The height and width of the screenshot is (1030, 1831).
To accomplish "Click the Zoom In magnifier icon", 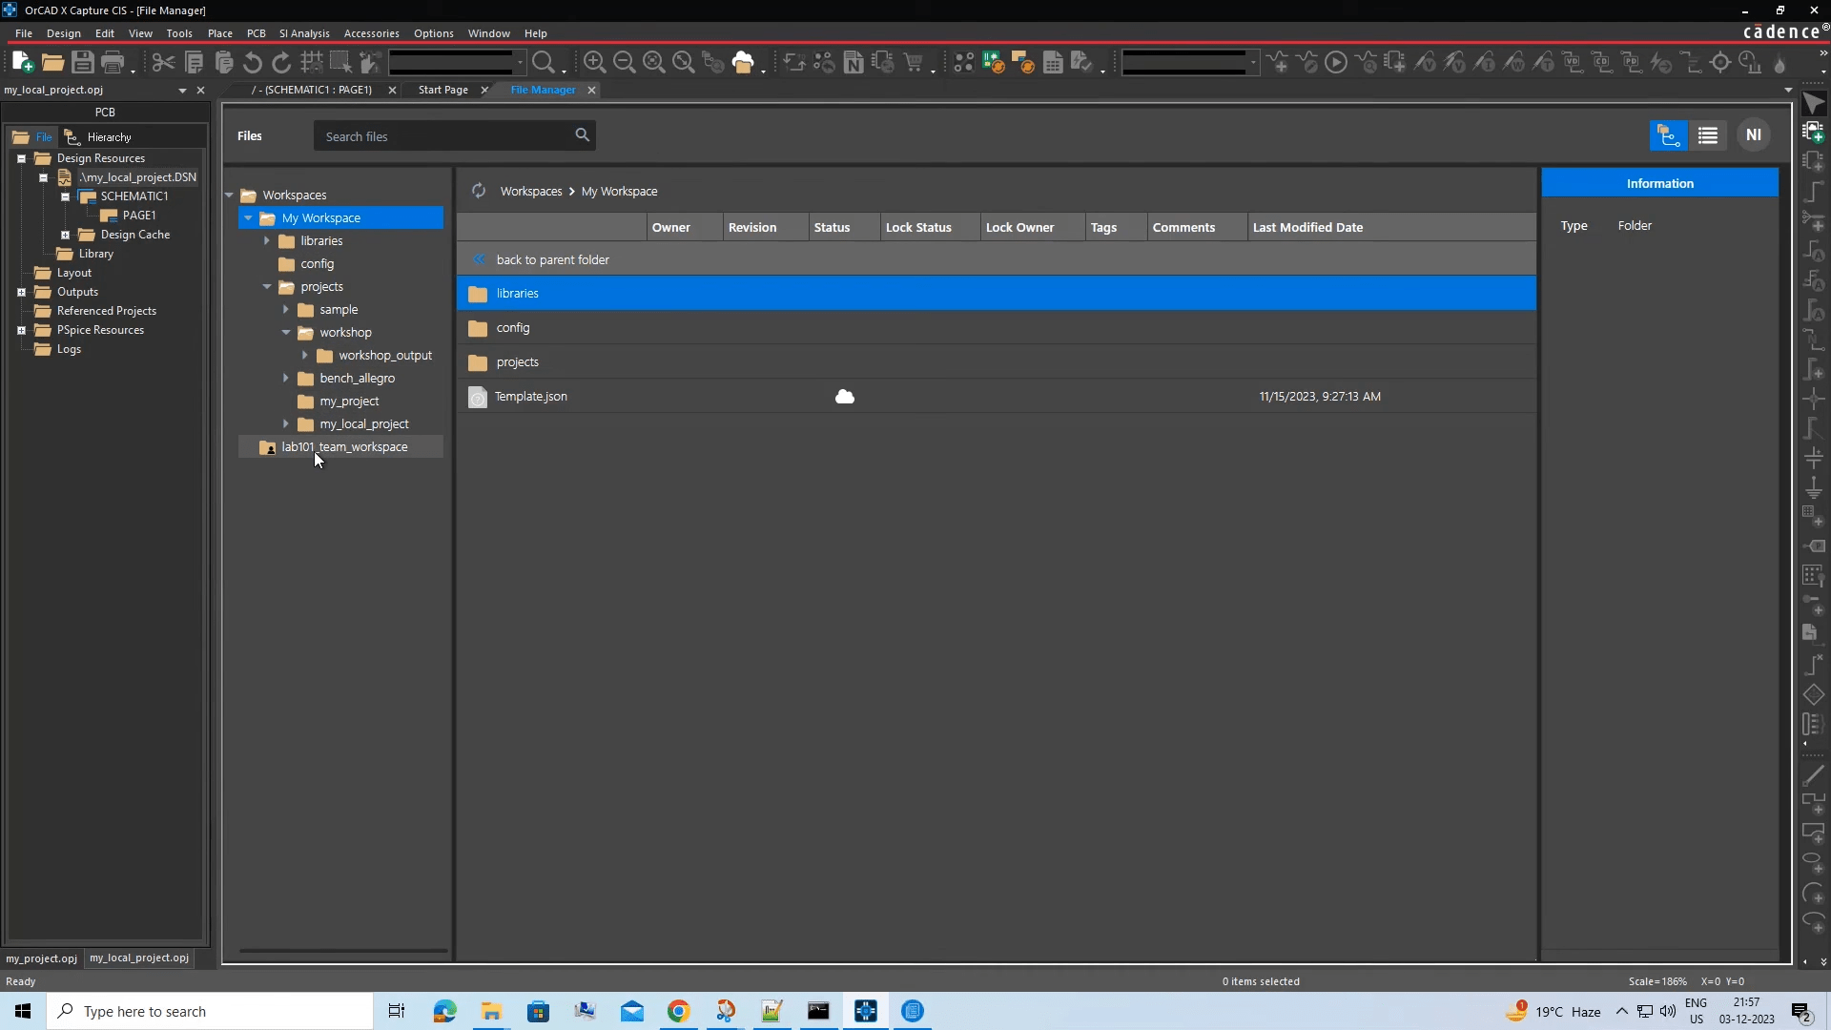I will tap(594, 63).
